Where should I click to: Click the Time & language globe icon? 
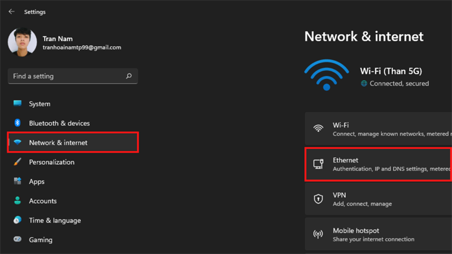18,220
